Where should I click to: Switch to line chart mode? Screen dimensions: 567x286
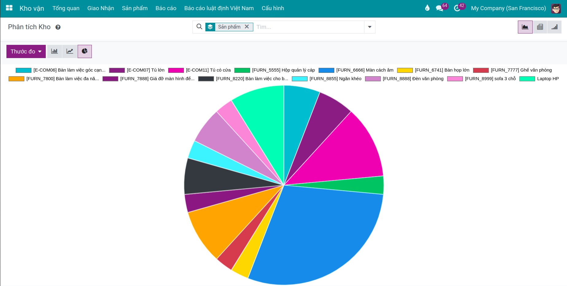pyautogui.click(x=70, y=51)
